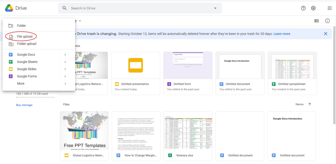Switch to list layout view
This screenshot has width=336, height=164.
click(x=316, y=21)
